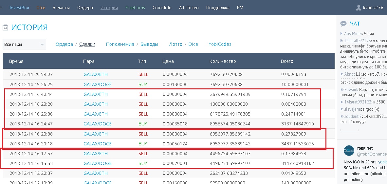Image resolution: width=387 pixels, height=184 pixels.
Task: Open the Лотто history tab
Action: 176,45
